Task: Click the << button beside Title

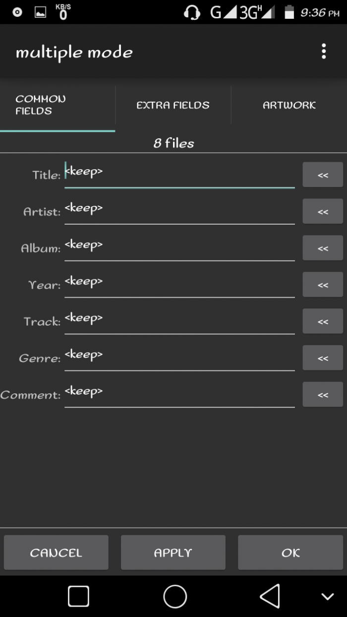Action: click(x=323, y=175)
